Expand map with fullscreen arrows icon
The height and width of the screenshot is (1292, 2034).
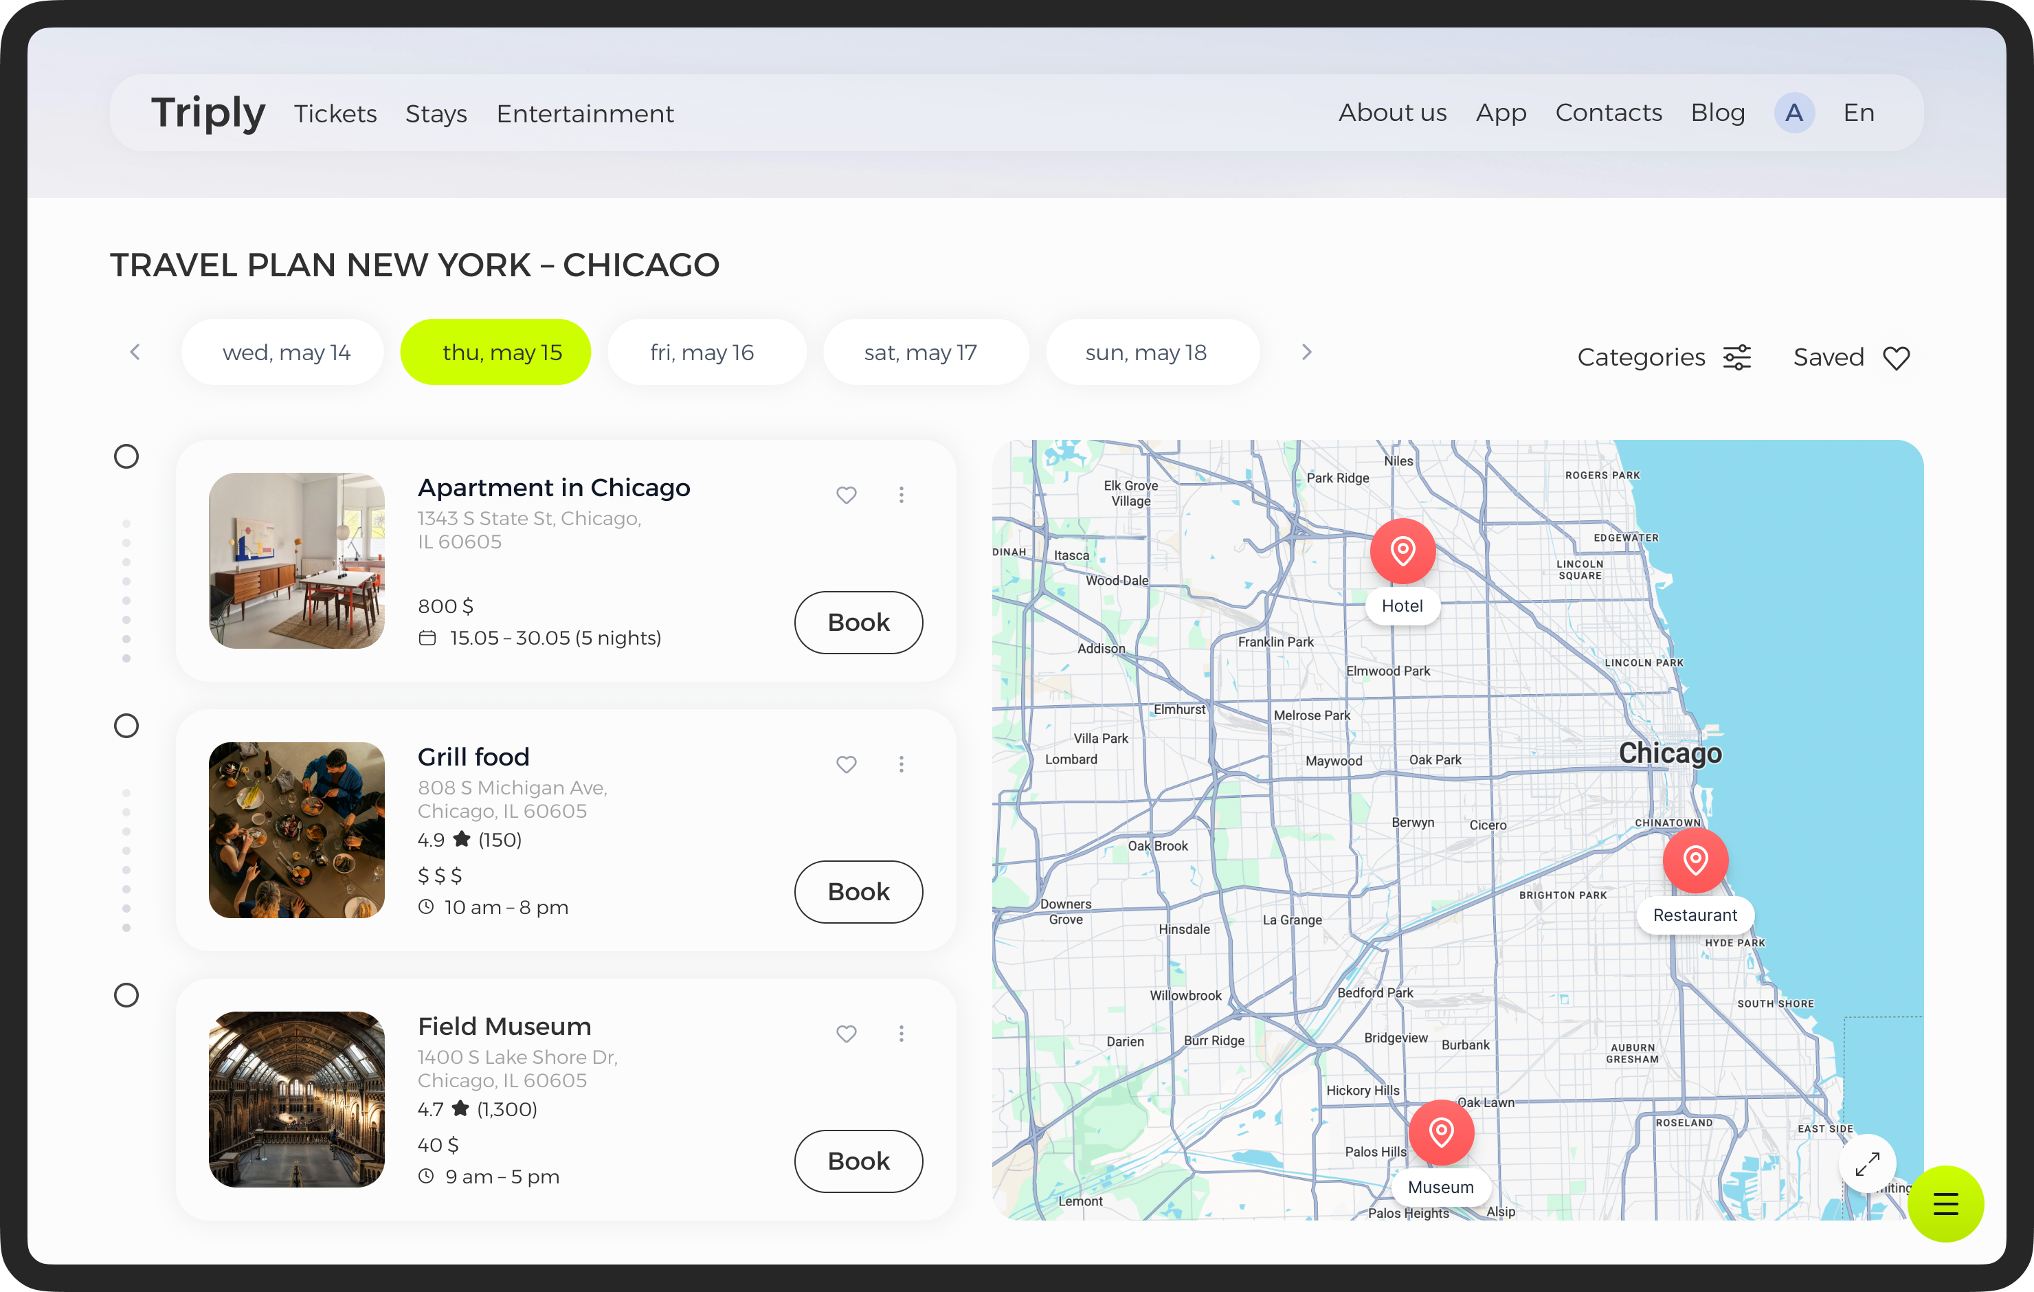[1867, 1164]
